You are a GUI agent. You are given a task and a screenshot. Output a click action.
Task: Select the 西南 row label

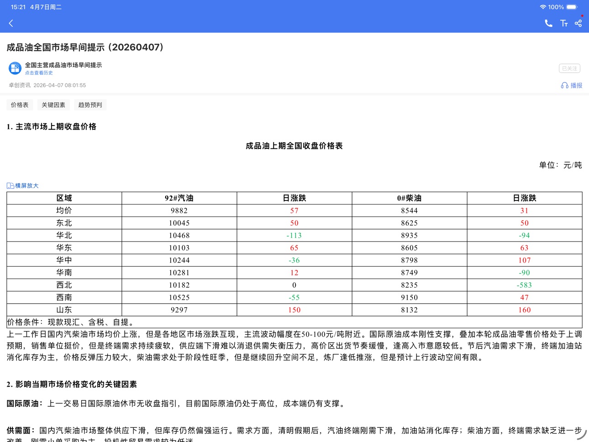[x=64, y=297]
